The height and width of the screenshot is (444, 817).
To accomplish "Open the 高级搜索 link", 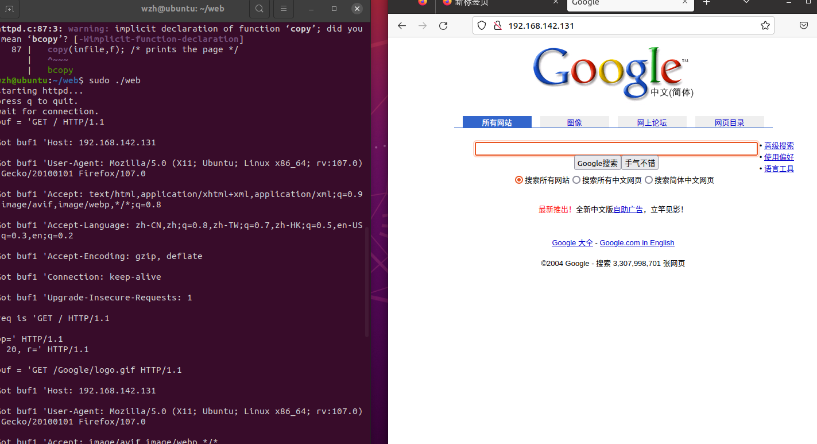I will pyautogui.click(x=779, y=146).
